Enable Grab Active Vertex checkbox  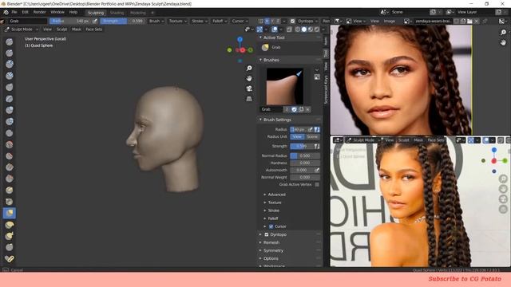click(317, 184)
